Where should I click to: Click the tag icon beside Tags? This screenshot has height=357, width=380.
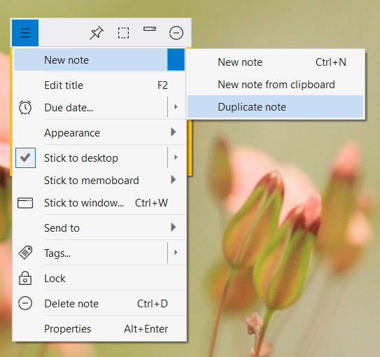(x=25, y=253)
